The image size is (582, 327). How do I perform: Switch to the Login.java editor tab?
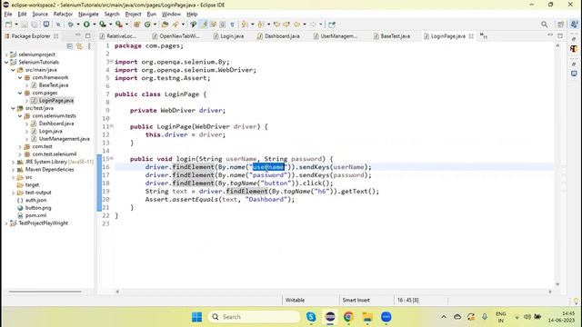[228, 36]
